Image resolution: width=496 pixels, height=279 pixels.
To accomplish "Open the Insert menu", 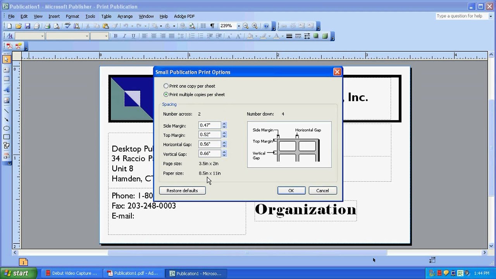I will coord(54,16).
